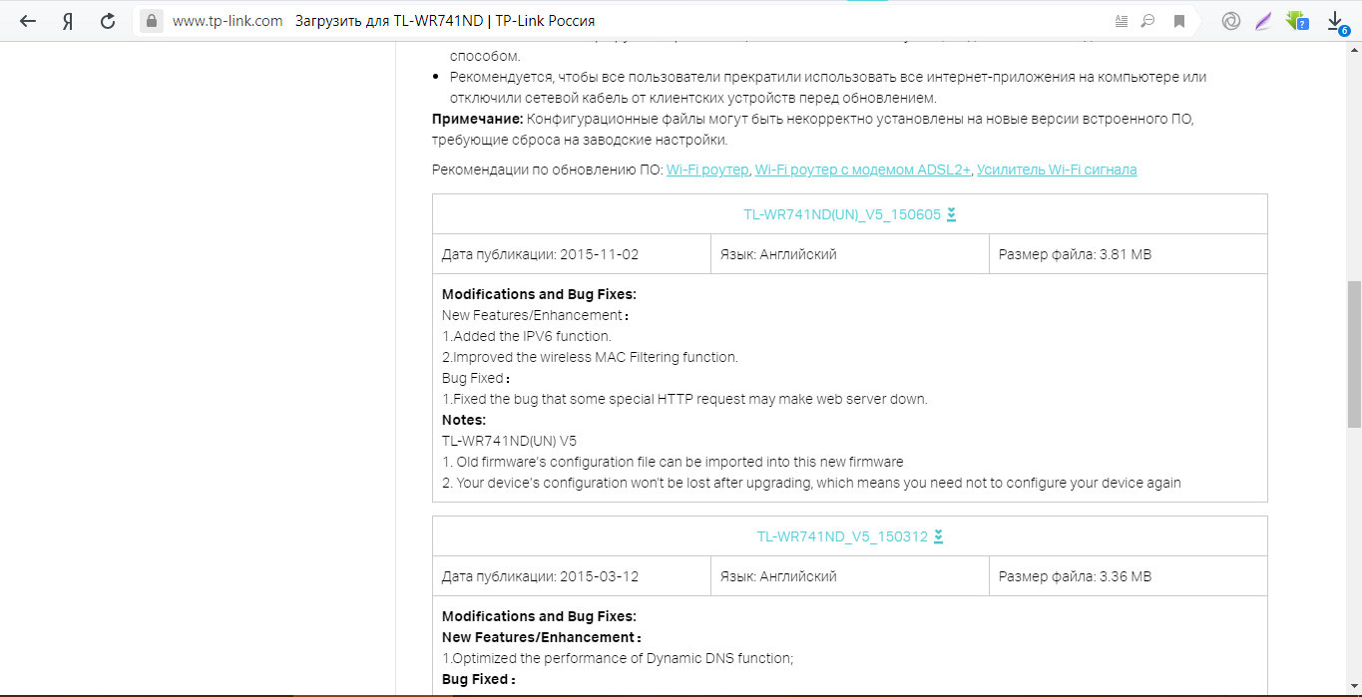Click the first 'Modifications and Bug Fixes:' heading
Screen dimensions: 1362x697
[x=539, y=294]
